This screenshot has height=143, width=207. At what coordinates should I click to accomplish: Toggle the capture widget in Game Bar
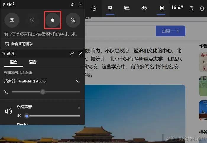(x=110, y=8)
